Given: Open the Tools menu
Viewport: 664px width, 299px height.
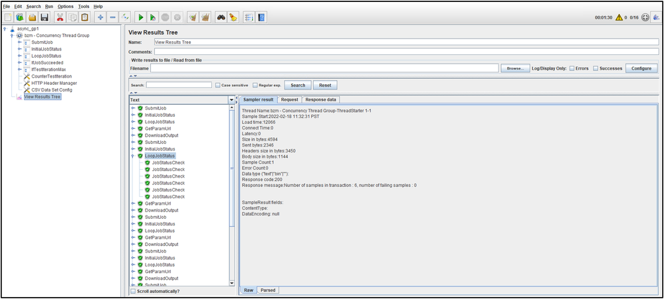Looking at the screenshot, I should 84,7.
